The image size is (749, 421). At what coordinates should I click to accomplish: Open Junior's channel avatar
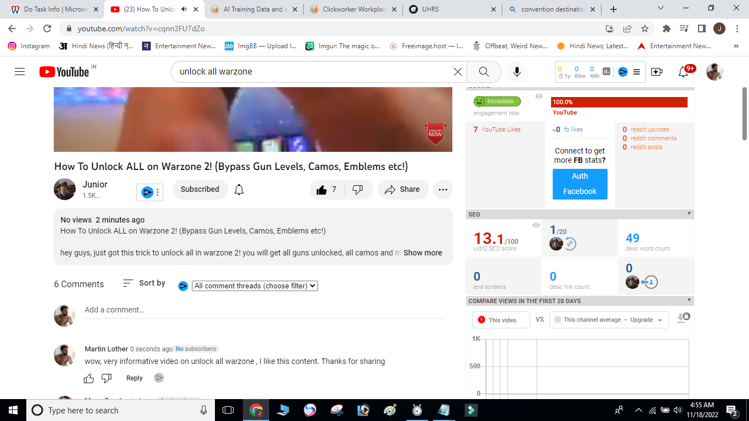coord(65,189)
